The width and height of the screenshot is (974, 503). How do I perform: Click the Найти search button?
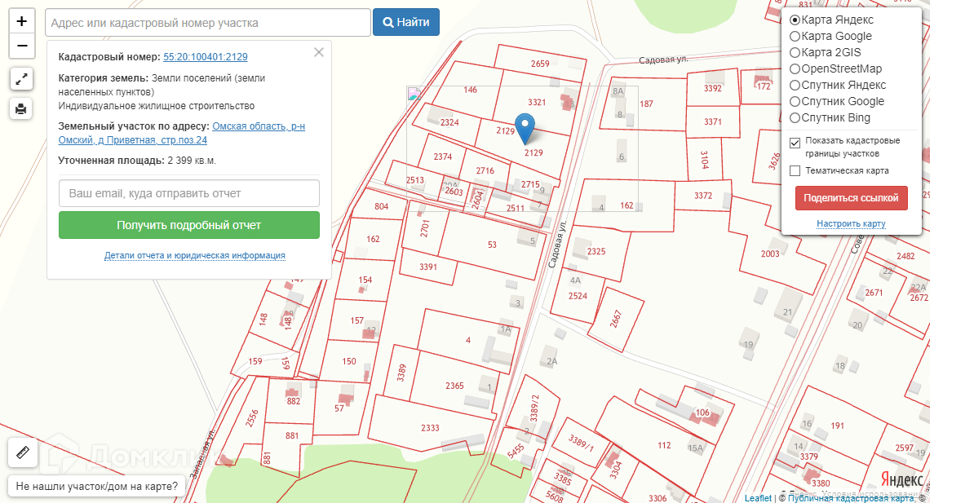point(406,22)
